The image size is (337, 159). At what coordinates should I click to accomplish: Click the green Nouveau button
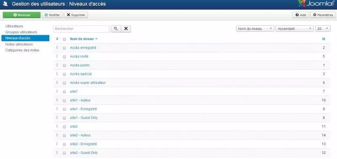(x=21, y=15)
